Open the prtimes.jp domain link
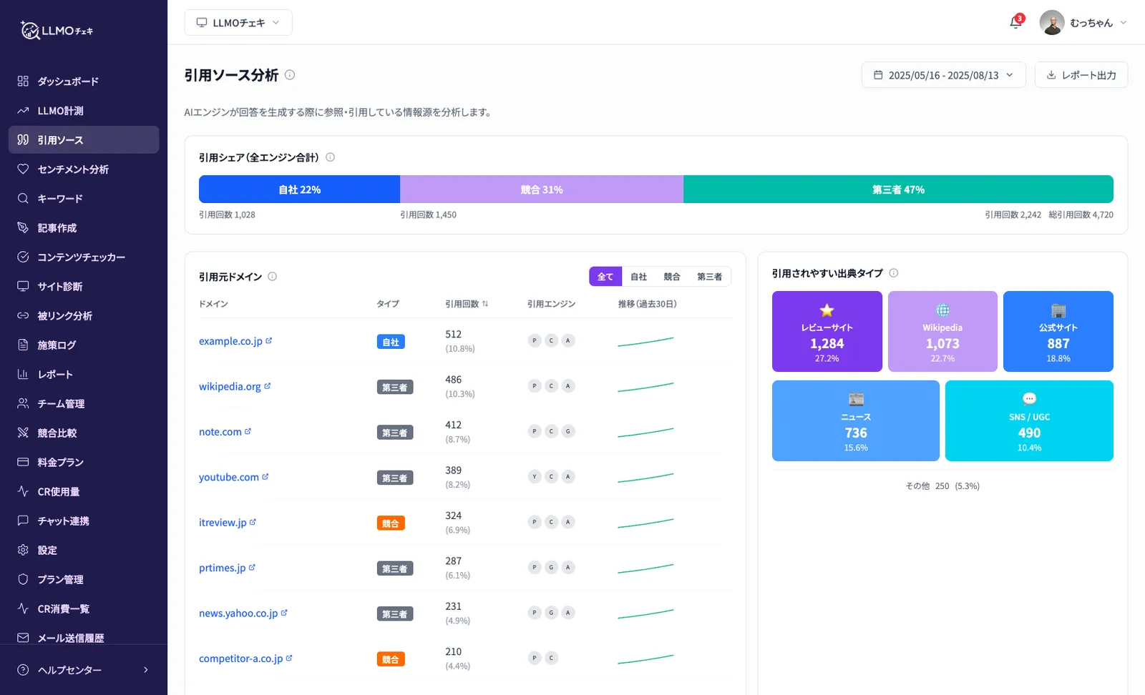1145x695 pixels. [223, 568]
